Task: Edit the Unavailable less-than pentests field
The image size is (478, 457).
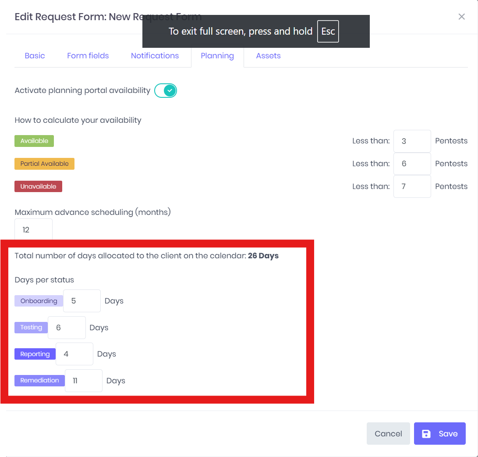Action: (x=412, y=186)
